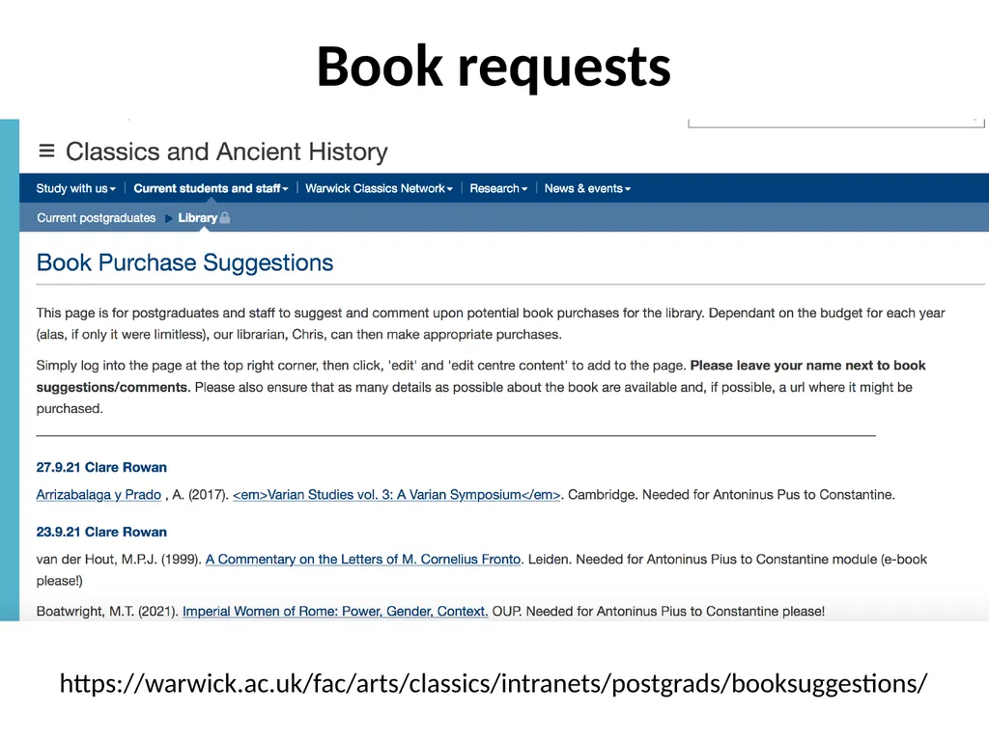
Task: Go to Current postgraduates breadcrumb
Action: click(96, 218)
